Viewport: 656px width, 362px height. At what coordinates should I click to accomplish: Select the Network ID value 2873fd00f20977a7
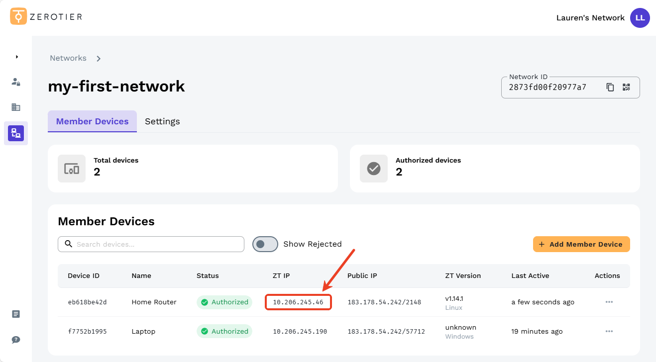coord(547,87)
